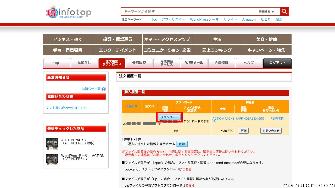This screenshot has height=188, width=335.
Task: Click the 評価 button for ACTION PACK3
Action: click(x=243, y=131)
